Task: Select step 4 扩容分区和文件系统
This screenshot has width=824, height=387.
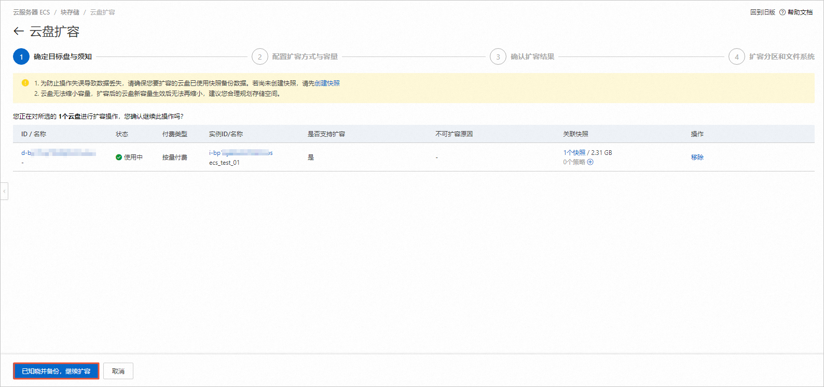Action: tap(772, 57)
